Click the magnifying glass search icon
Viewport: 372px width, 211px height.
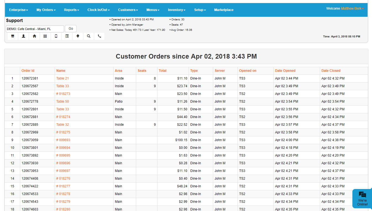click(88, 36)
